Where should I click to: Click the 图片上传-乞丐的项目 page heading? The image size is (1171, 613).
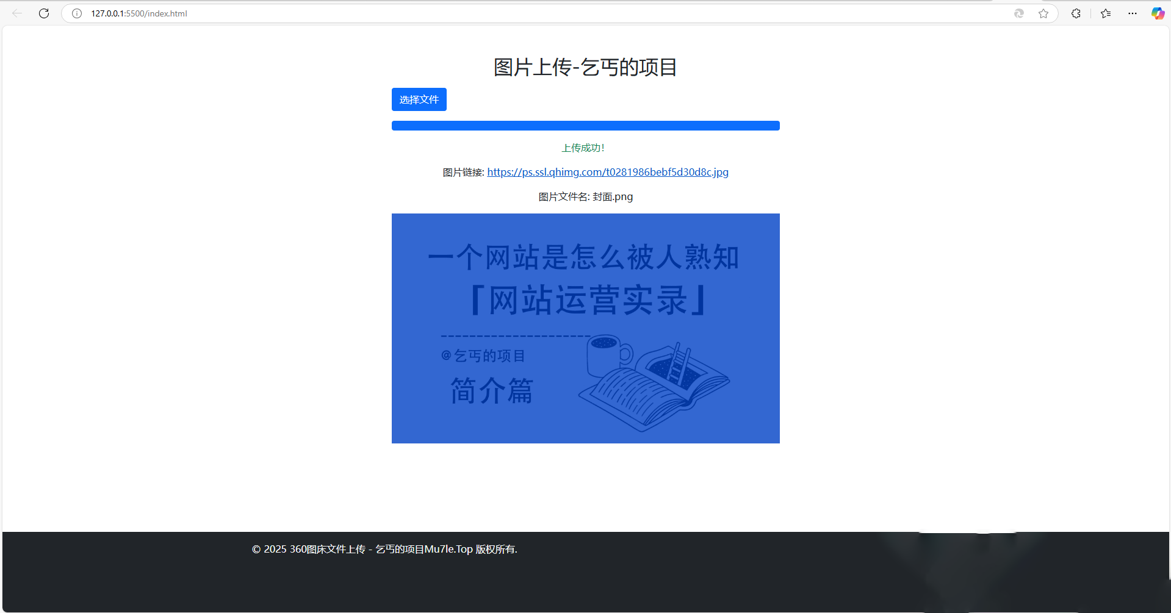point(585,67)
